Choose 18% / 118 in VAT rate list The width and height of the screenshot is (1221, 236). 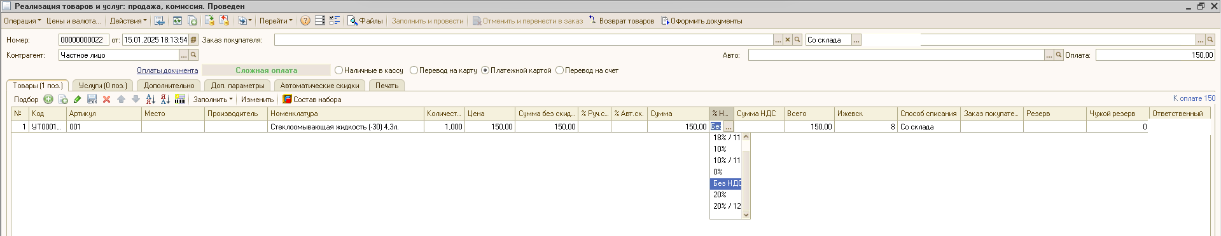click(726, 138)
